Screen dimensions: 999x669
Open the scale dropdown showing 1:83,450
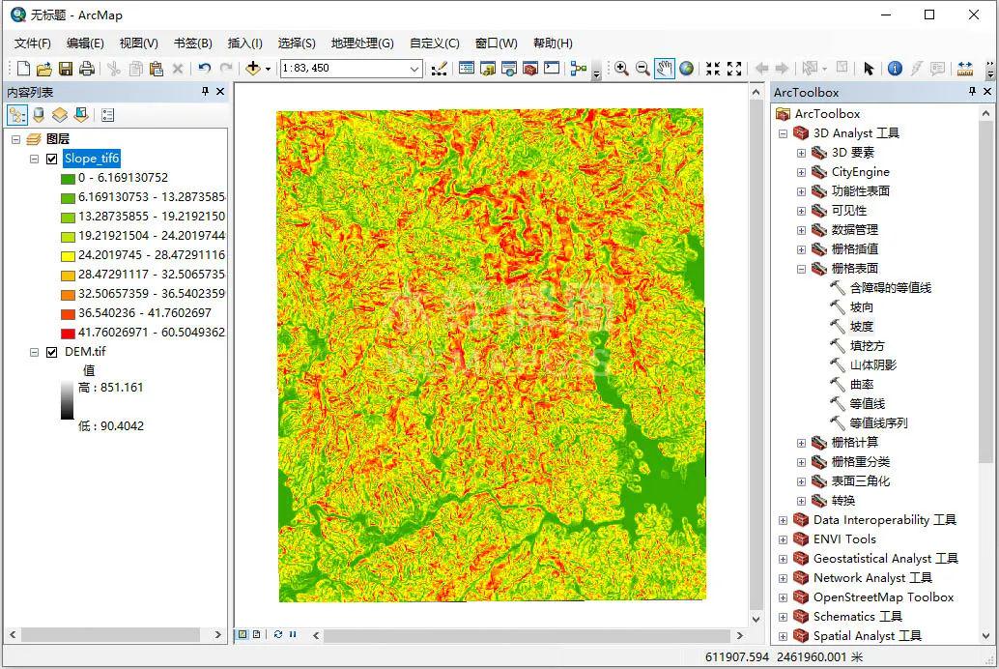pos(417,70)
